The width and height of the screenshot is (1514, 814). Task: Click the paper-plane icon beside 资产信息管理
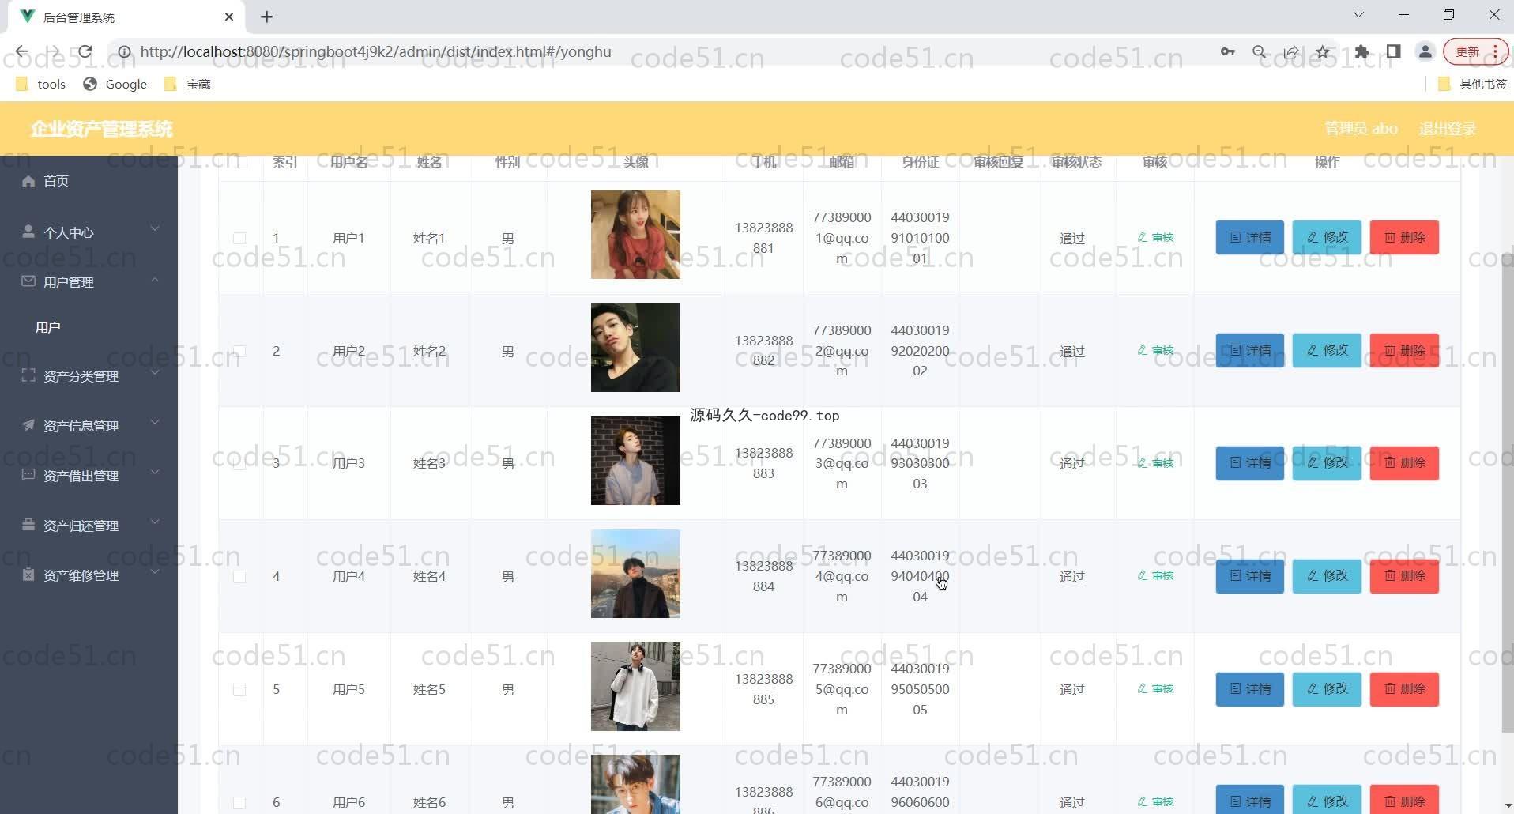point(28,425)
